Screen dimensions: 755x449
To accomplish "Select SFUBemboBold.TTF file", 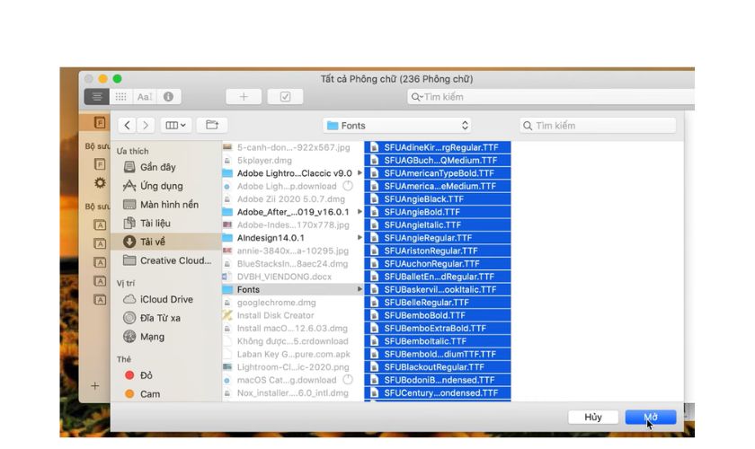I will [x=438, y=315].
